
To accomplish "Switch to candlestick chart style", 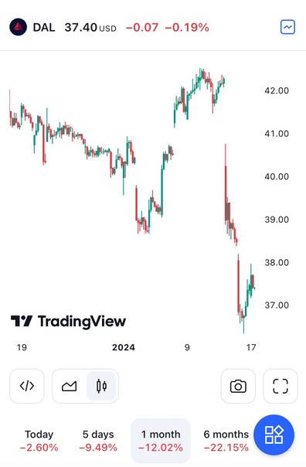I will 101,386.
